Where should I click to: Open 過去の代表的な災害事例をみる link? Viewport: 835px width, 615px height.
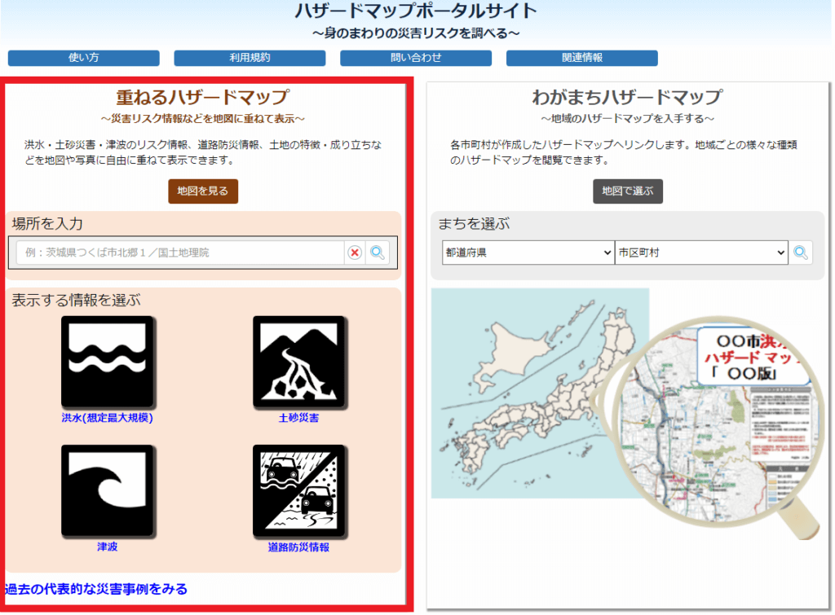(96, 588)
